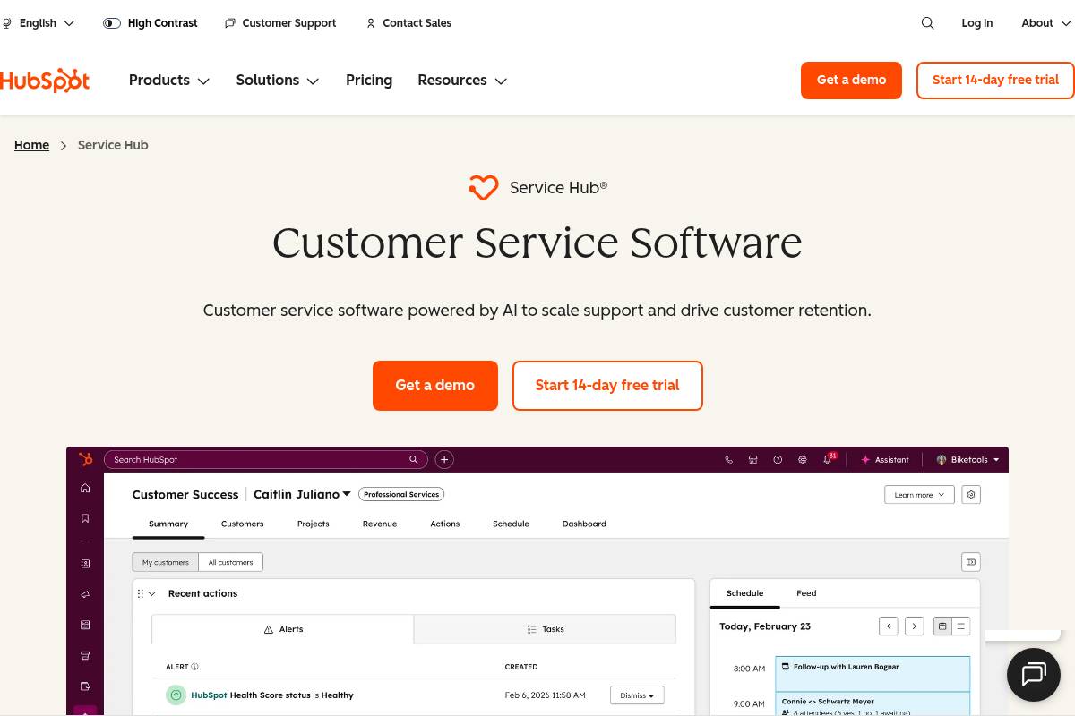This screenshot has width=1075, height=716.
Task: Click the globe icon beside English
Action: [x=7, y=23]
